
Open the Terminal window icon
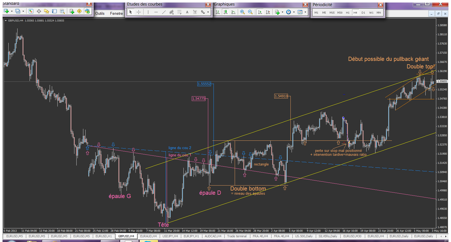54,11
